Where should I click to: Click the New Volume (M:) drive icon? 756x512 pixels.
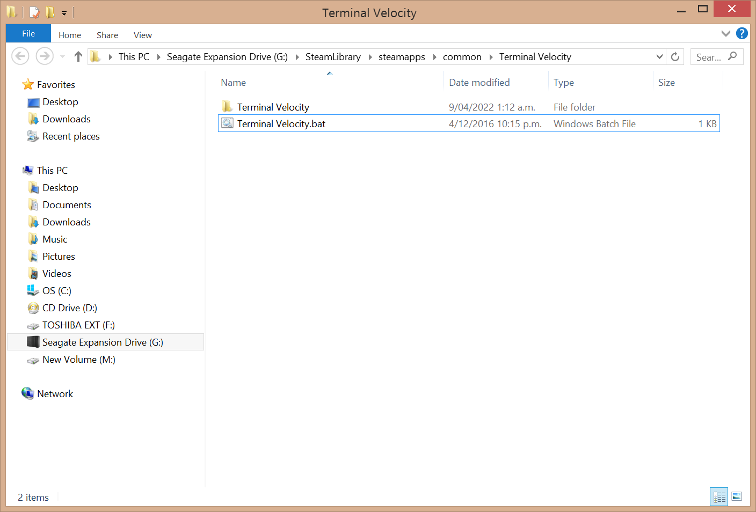pos(33,360)
